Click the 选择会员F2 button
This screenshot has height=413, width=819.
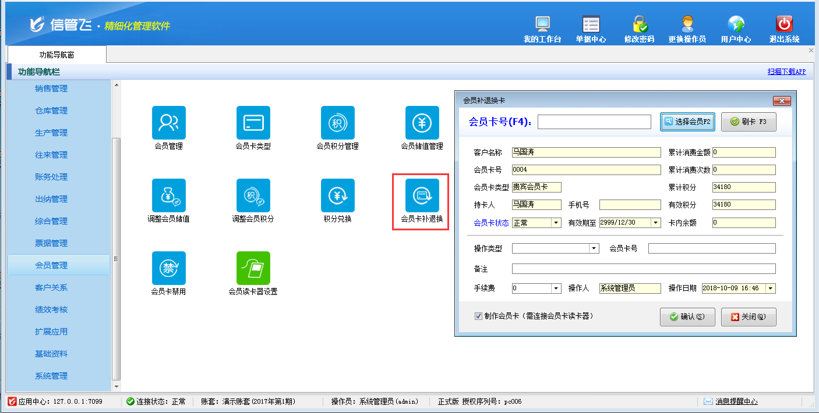pos(687,122)
